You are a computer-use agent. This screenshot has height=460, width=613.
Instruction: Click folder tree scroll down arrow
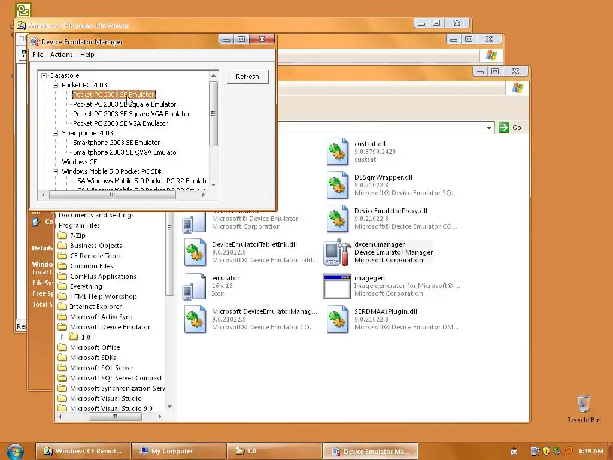(x=169, y=407)
